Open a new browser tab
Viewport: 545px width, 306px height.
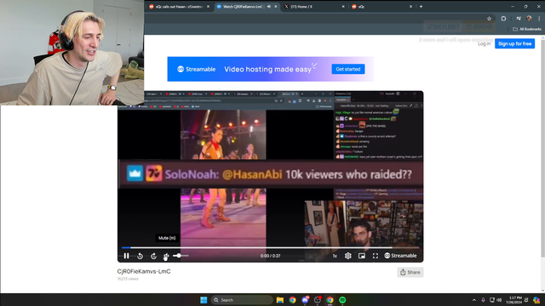tap(421, 7)
